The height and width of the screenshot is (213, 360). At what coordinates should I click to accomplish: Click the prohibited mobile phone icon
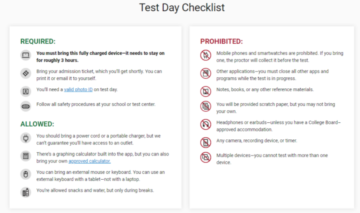(206, 55)
